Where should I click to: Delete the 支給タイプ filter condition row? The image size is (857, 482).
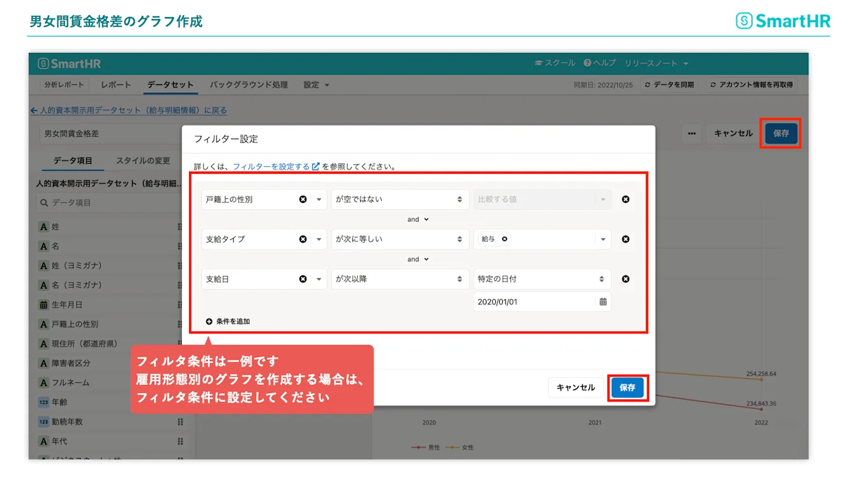pyautogui.click(x=626, y=239)
